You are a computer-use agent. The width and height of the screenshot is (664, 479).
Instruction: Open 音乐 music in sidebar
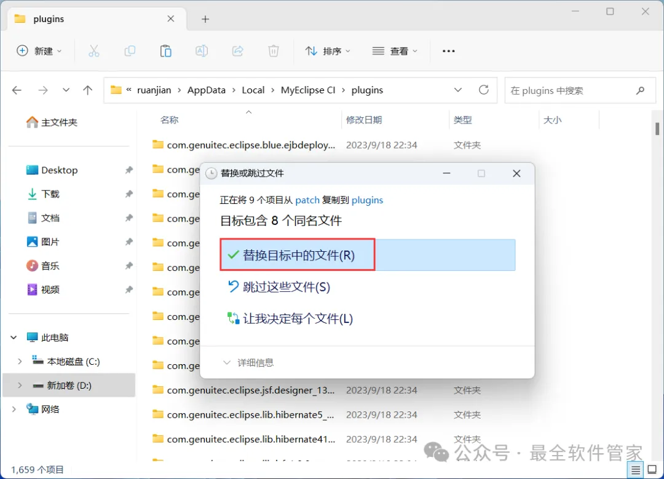coord(43,266)
